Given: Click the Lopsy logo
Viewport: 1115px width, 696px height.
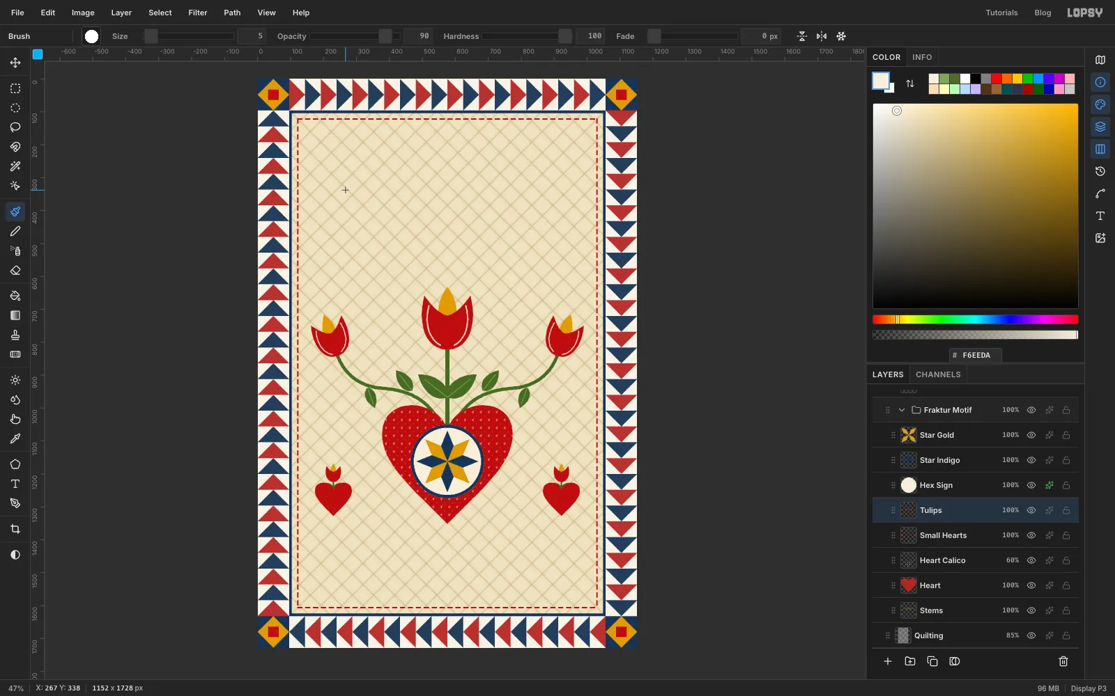Looking at the screenshot, I should coord(1085,13).
